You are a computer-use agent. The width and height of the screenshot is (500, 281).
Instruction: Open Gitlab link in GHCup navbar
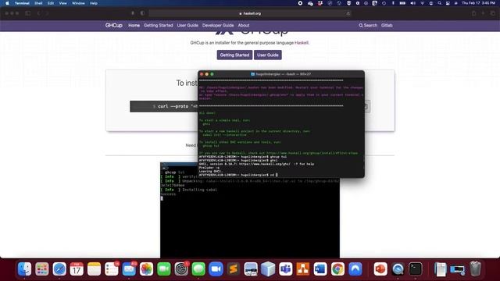(x=387, y=25)
